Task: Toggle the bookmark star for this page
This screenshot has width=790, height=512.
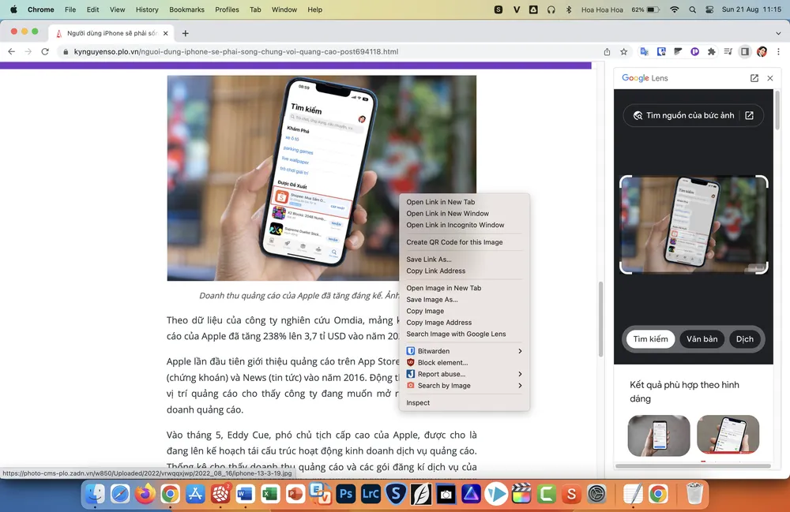Action: click(x=623, y=50)
